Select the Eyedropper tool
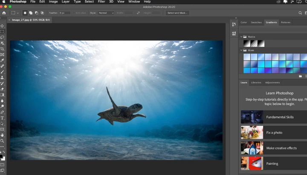Viewport: 307px width, 175px height. click(x=3, y=60)
